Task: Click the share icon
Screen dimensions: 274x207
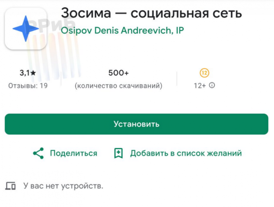Action: click(38, 153)
